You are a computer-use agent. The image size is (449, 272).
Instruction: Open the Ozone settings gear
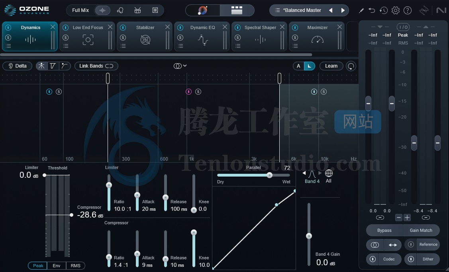(396, 10)
